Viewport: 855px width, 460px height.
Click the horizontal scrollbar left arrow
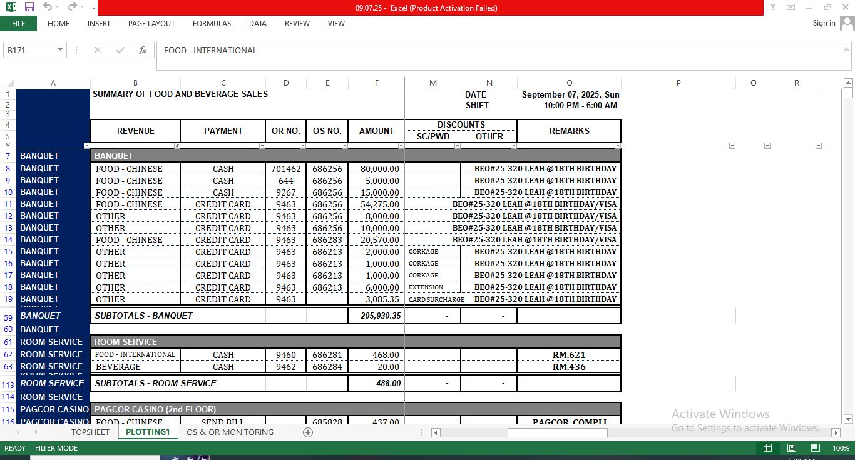click(x=436, y=432)
